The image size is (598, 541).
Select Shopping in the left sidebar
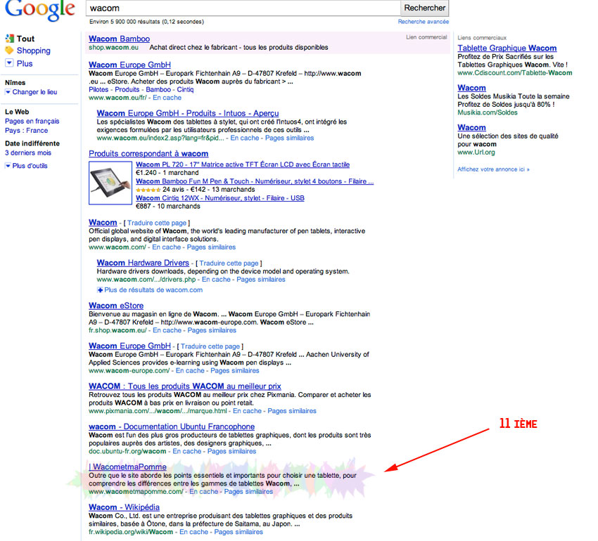point(34,51)
